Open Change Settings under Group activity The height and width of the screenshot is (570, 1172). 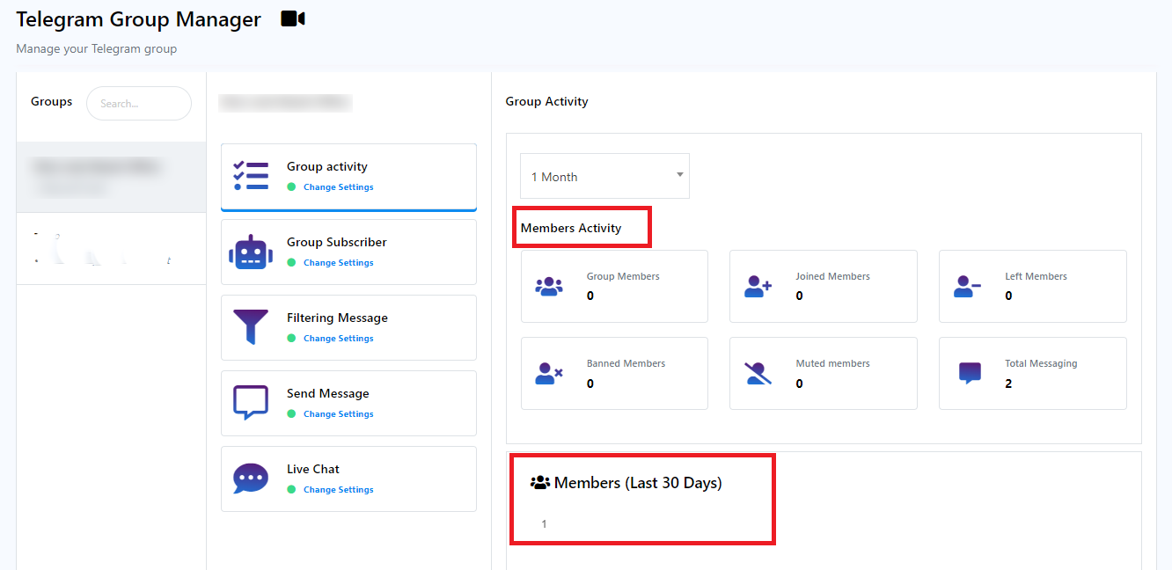(338, 187)
